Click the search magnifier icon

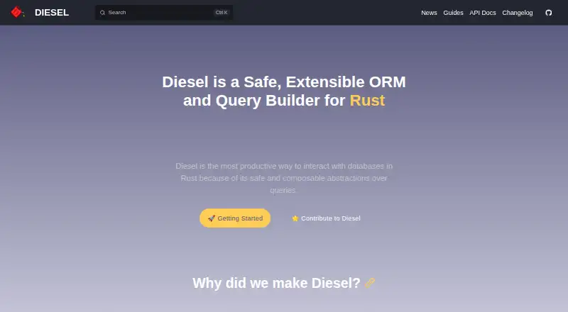pos(102,13)
